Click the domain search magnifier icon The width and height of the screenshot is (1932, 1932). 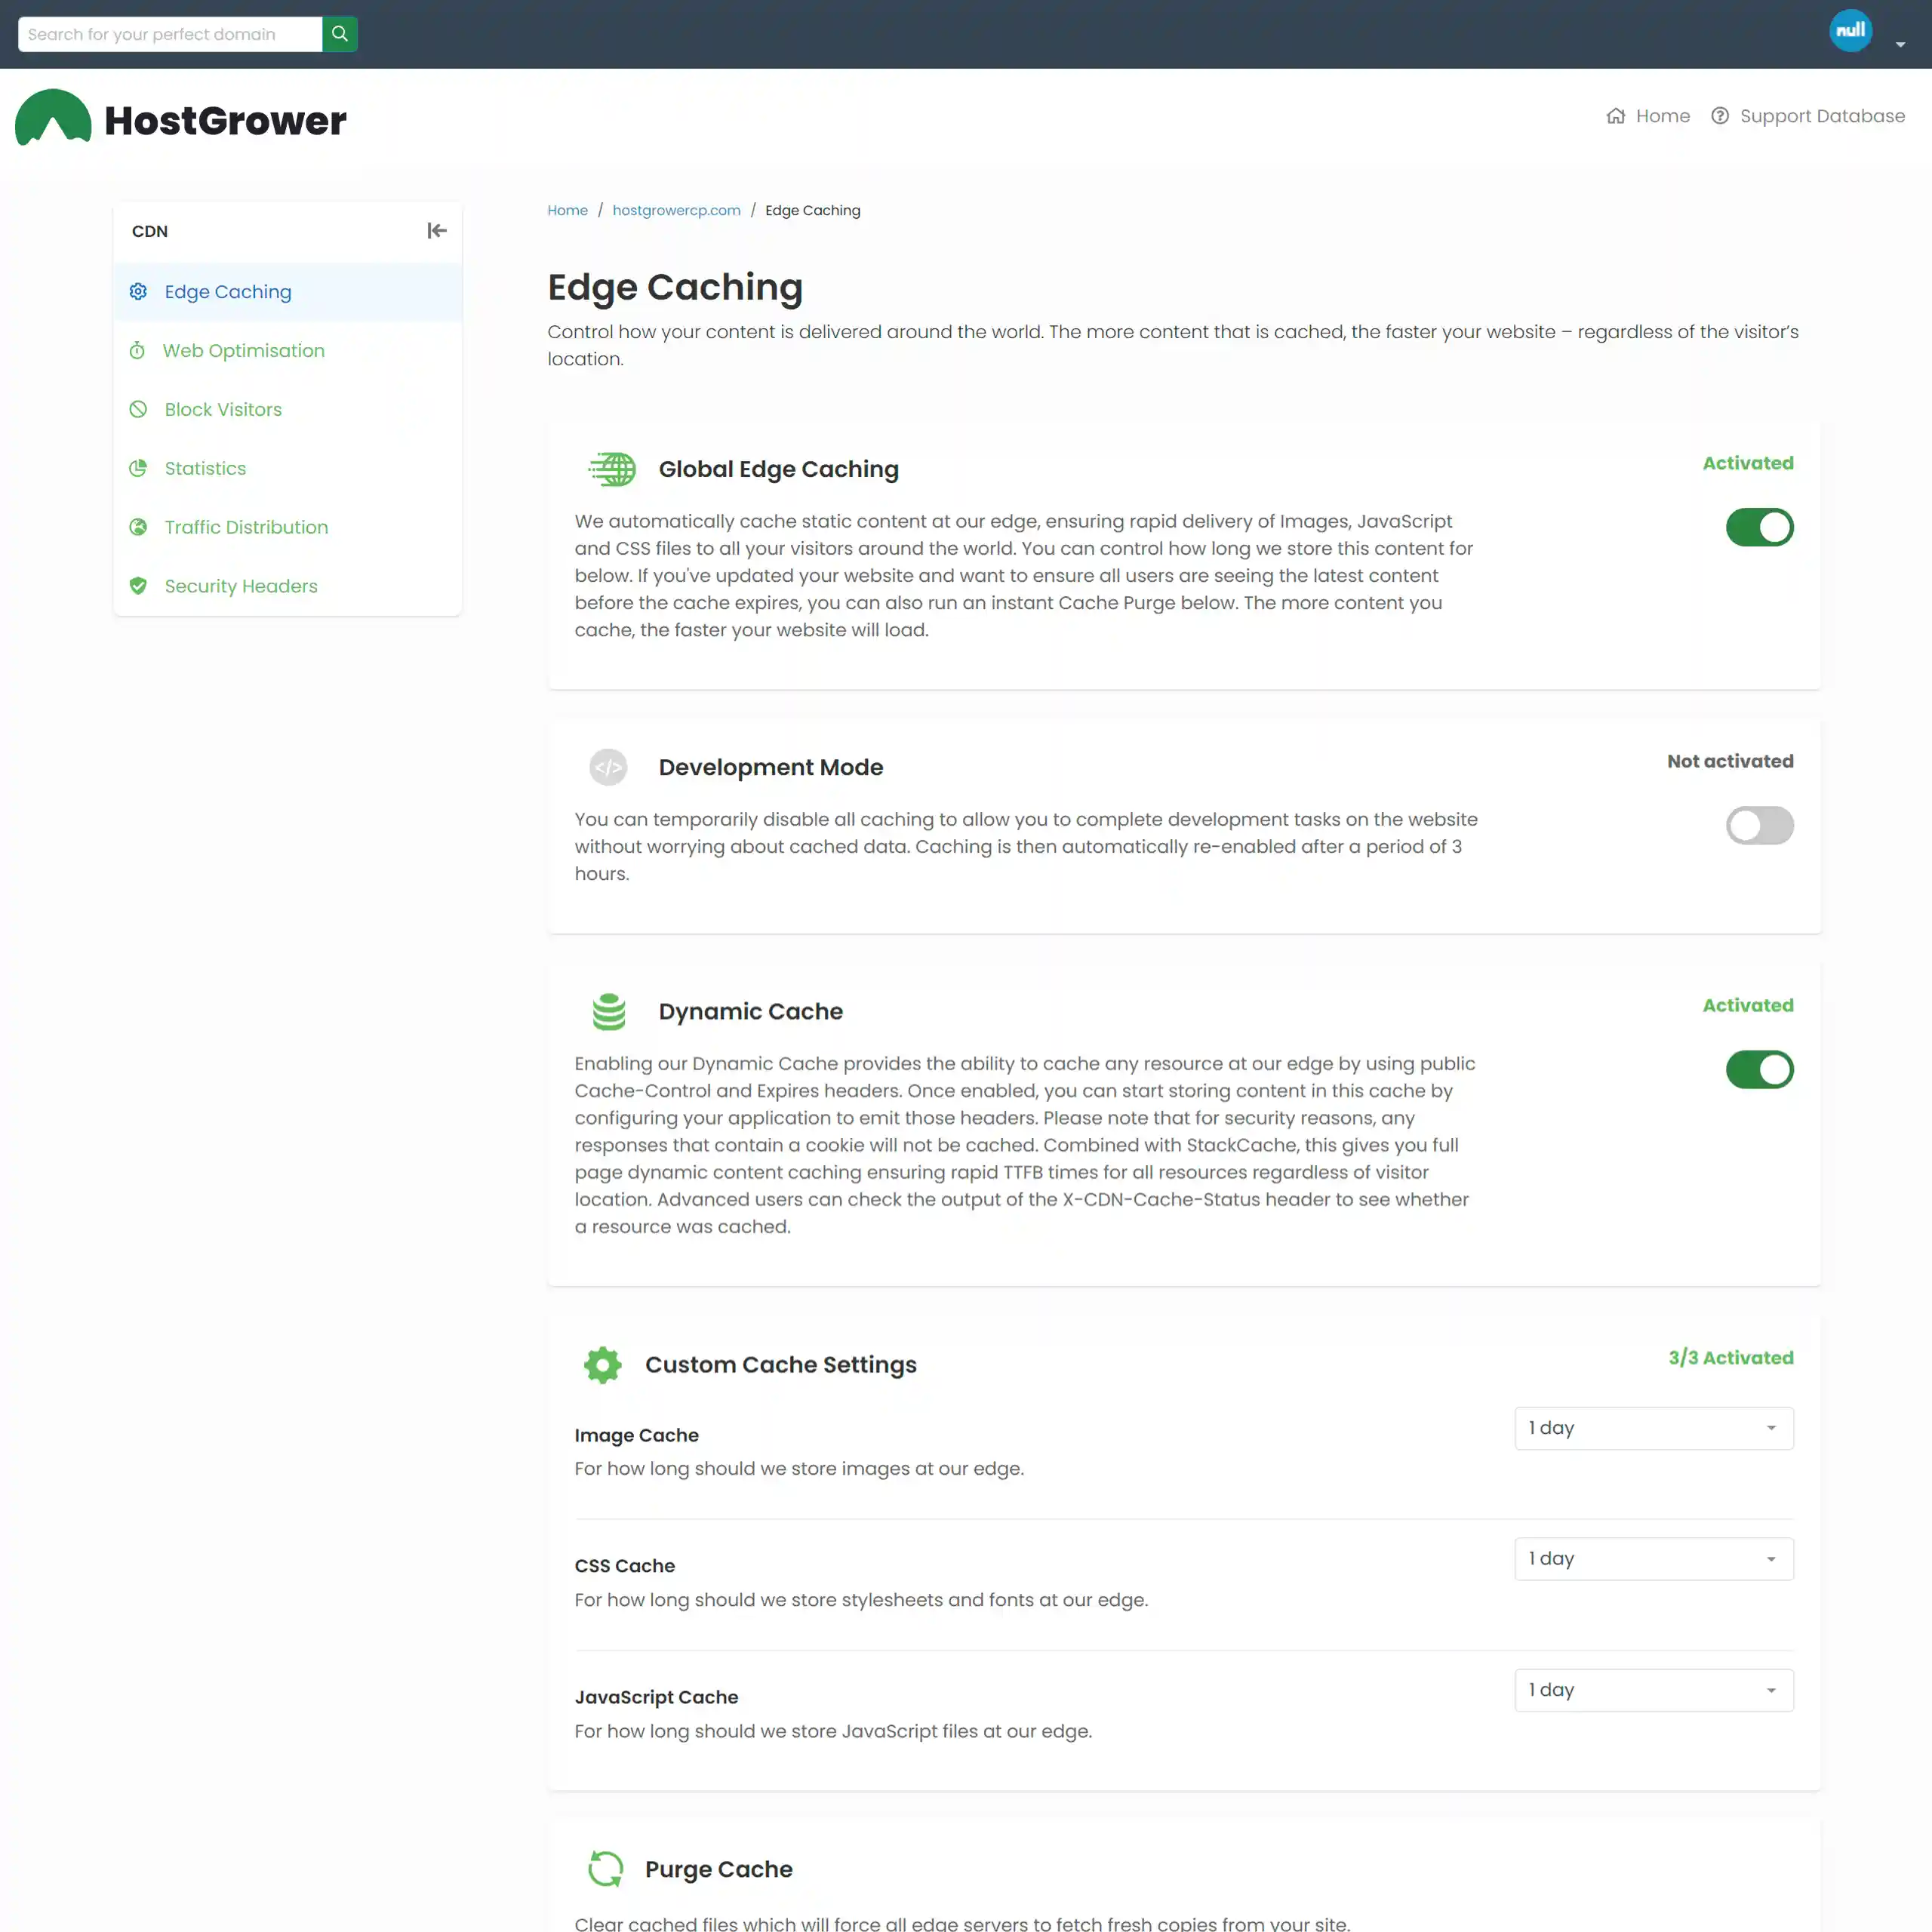(340, 34)
